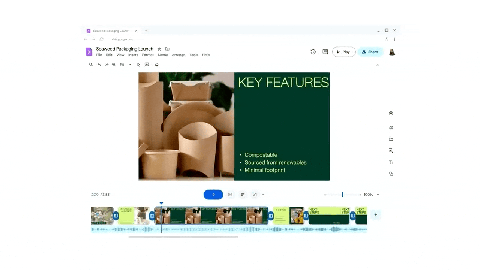Click the KEY FEATURES heading on canvas

pos(283,82)
